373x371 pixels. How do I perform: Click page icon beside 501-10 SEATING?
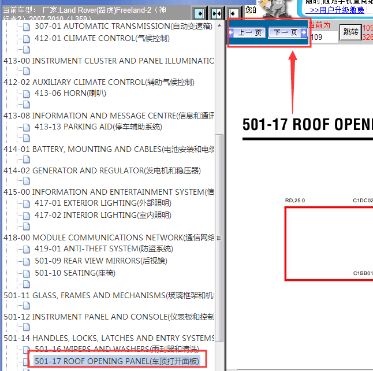point(27,274)
